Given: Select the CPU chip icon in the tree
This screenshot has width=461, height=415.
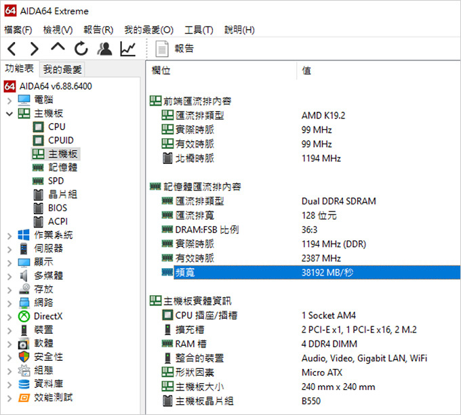Looking at the screenshot, I should pyautogui.click(x=38, y=127).
